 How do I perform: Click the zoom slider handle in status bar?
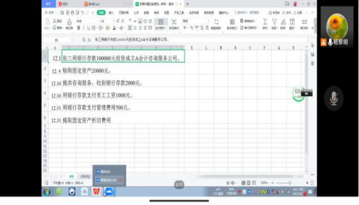click(x=290, y=183)
